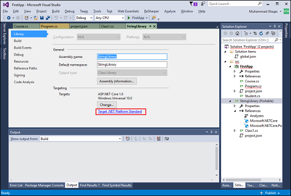Click the Solution Explorer Home icon
Screen dimensions: 291x196
[237, 34]
